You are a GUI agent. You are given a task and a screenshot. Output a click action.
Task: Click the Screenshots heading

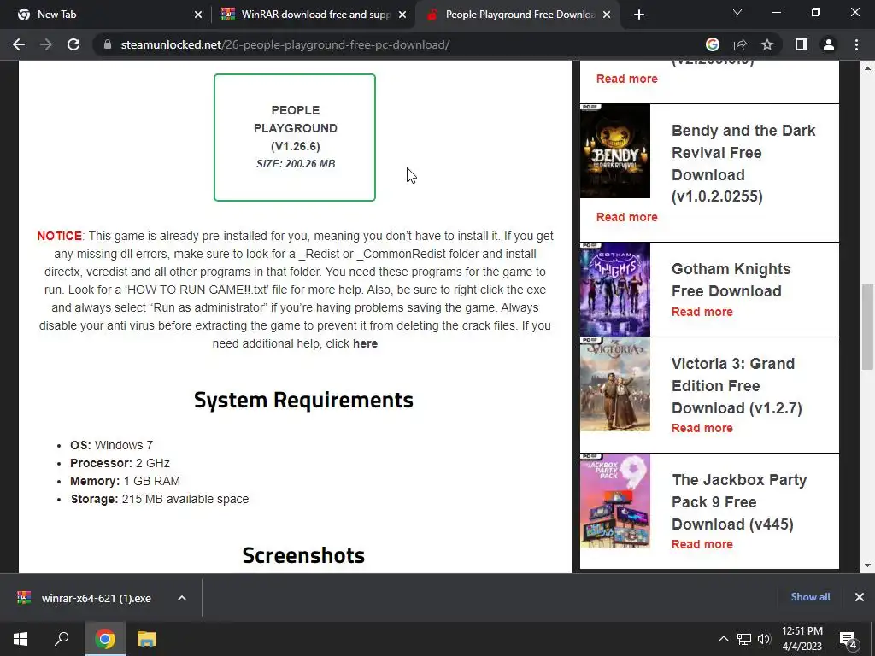tap(303, 555)
